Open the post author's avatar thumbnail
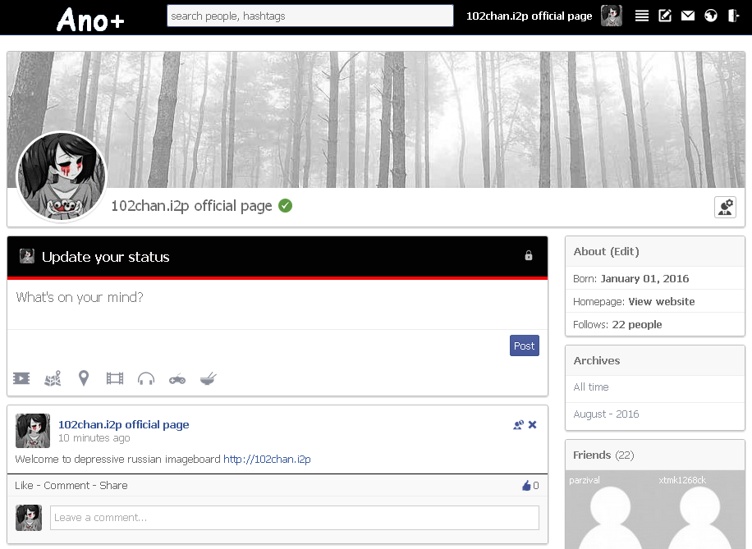The image size is (752, 549). pyautogui.click(x=33, y=431)
